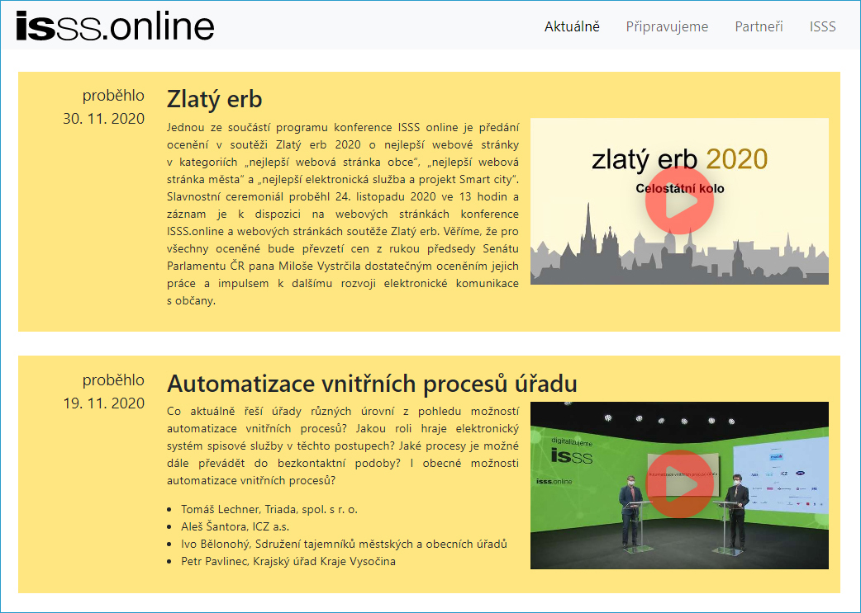Click 'proběhlo' label above 19. 11. 2020

(x=113, y=380)
